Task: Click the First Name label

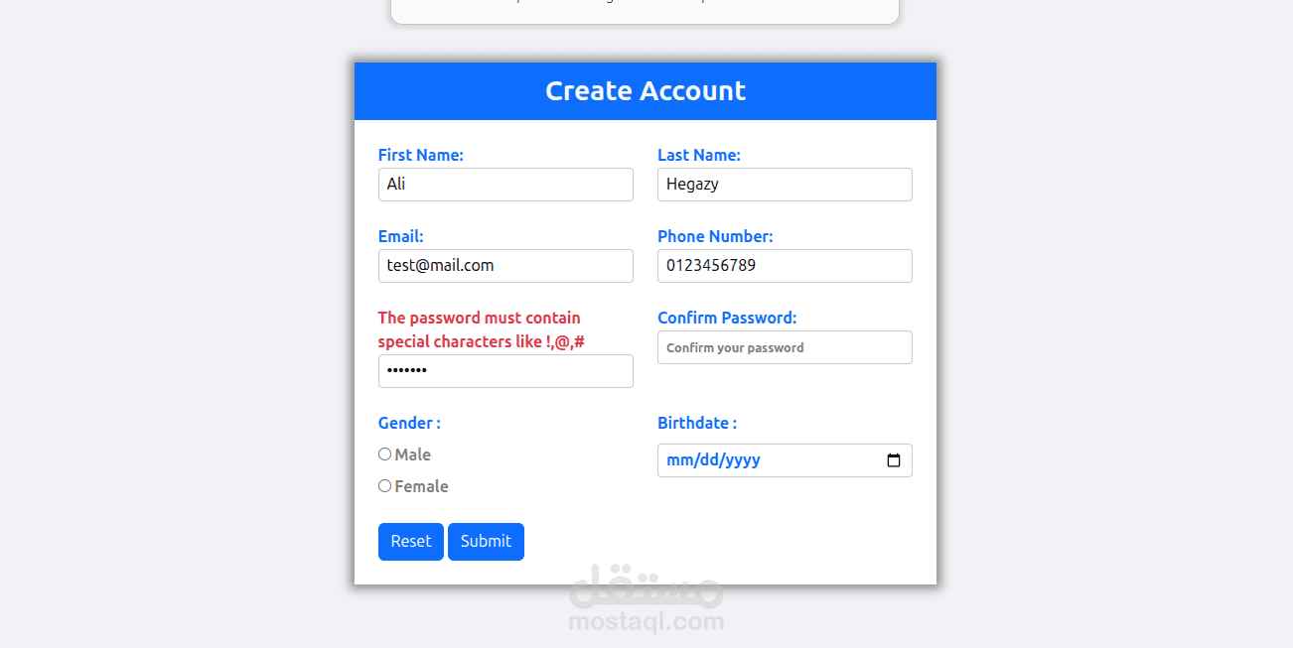Action: click(421, 155)
